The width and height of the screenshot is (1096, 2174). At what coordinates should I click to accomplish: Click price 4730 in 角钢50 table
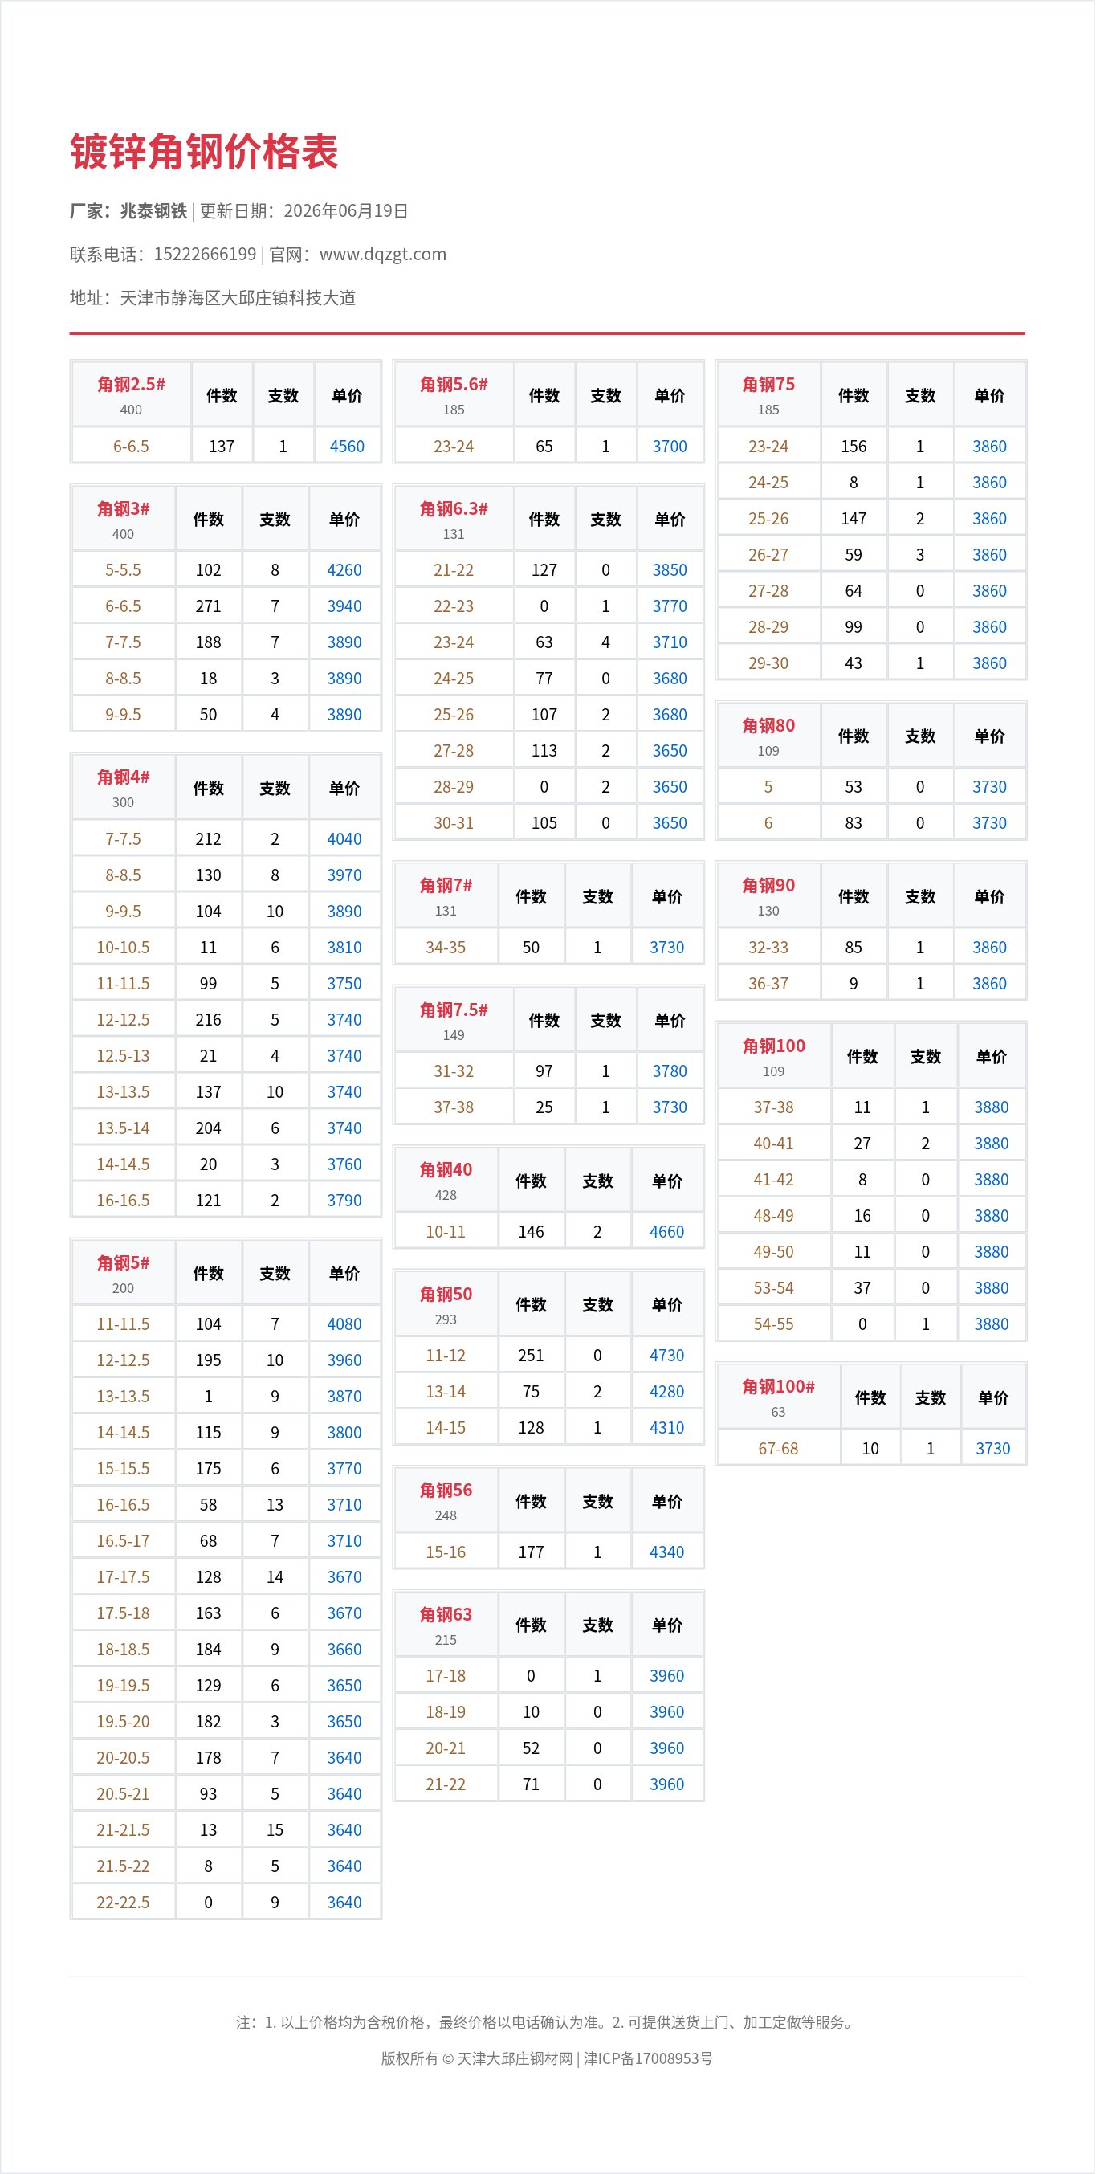coord(666,1356)
